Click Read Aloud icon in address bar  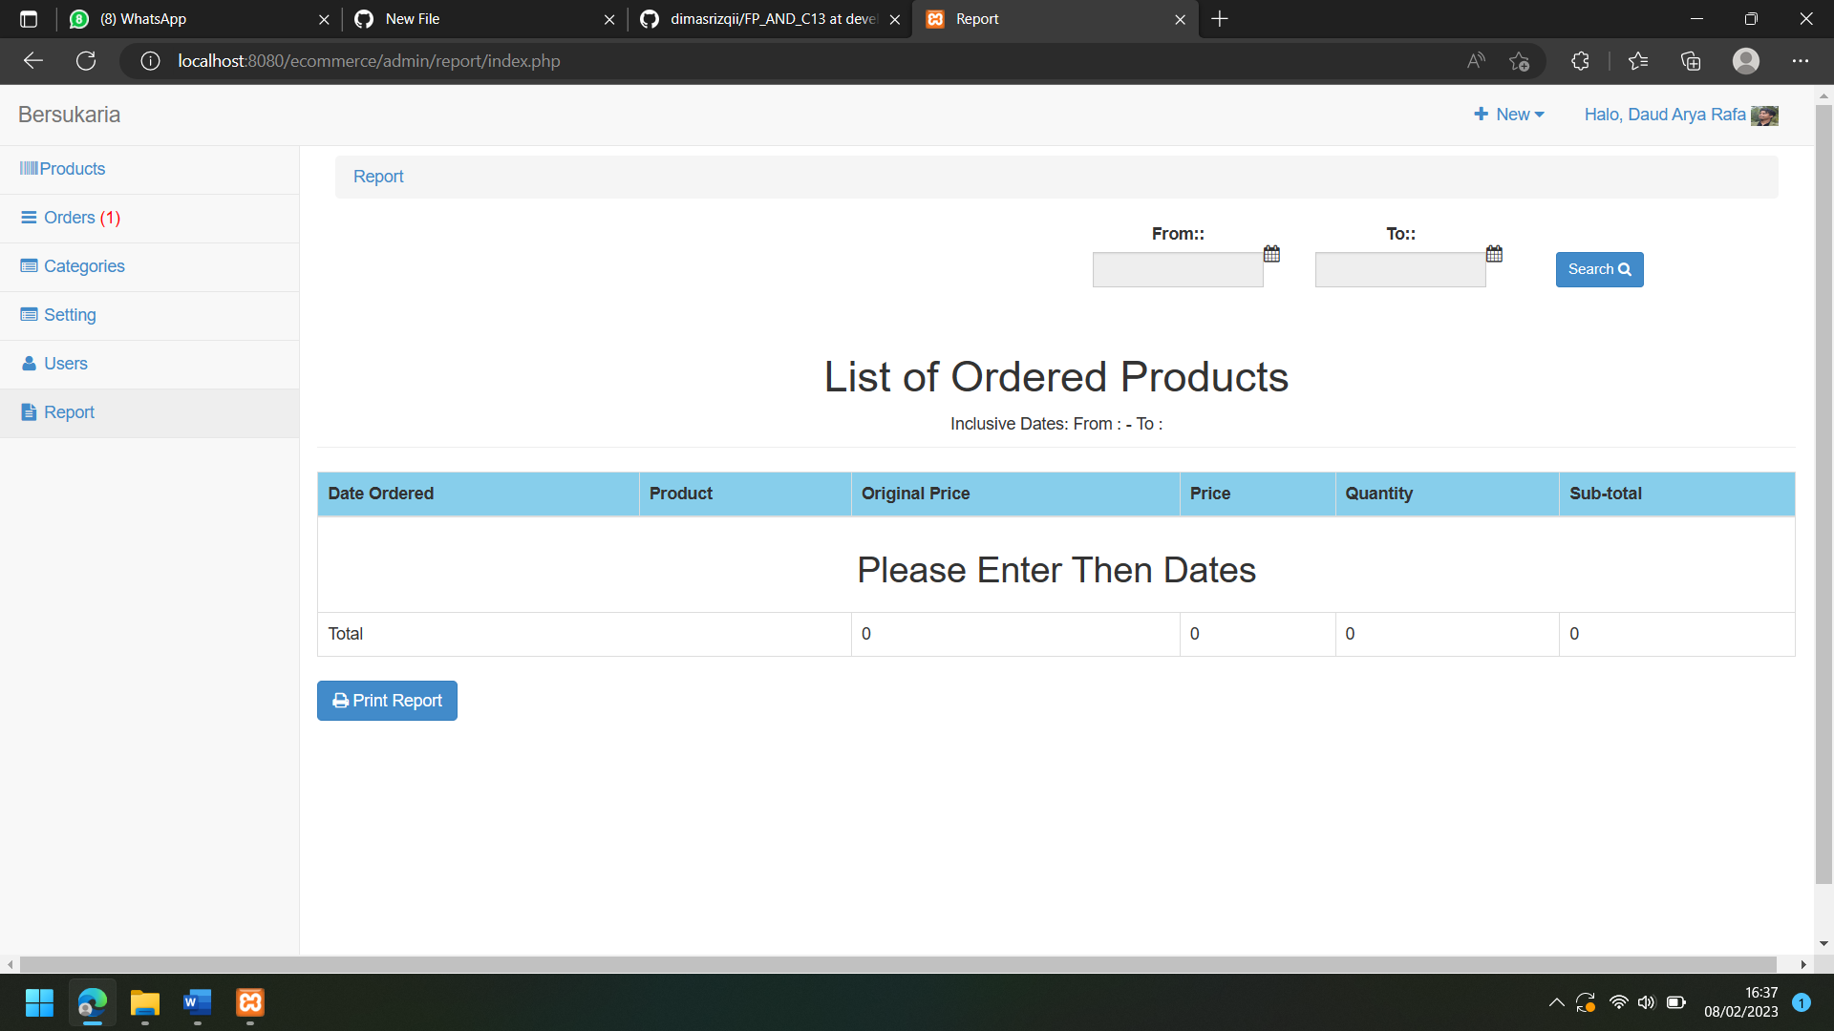[1476, 61]
